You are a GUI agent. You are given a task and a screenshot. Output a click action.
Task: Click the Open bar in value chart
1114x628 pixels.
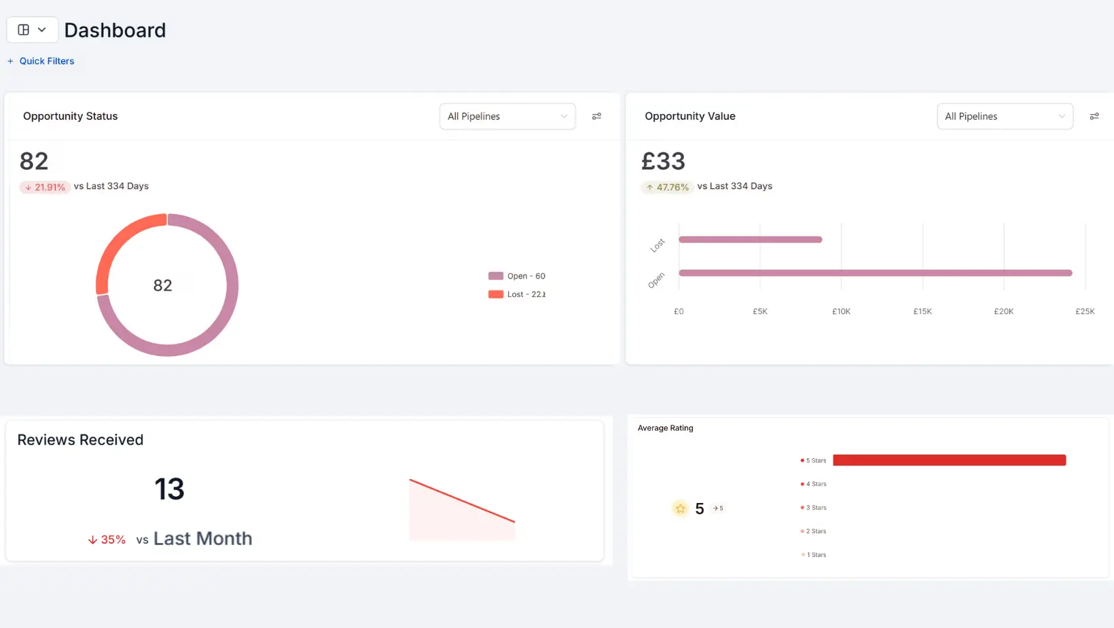pos(875,273)
